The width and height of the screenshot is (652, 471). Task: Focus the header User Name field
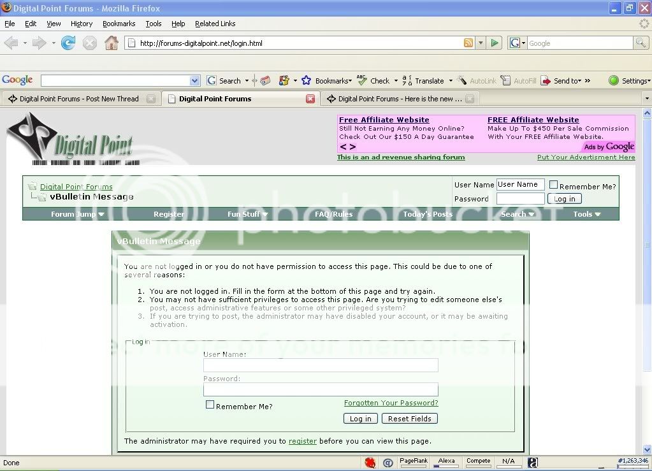click(x=520, y=185)
